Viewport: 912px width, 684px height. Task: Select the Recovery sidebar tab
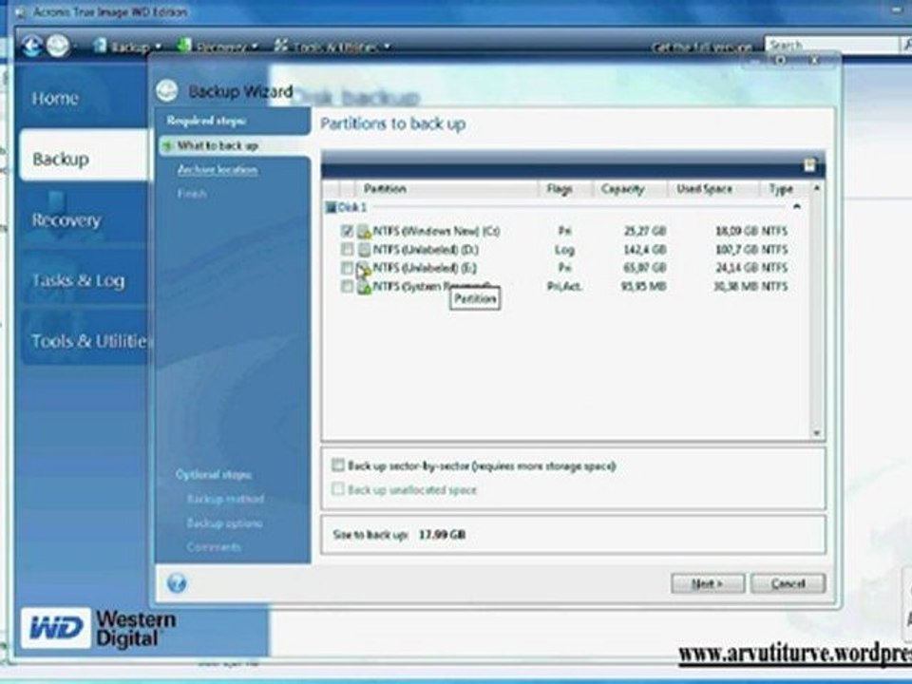(82, 219)
